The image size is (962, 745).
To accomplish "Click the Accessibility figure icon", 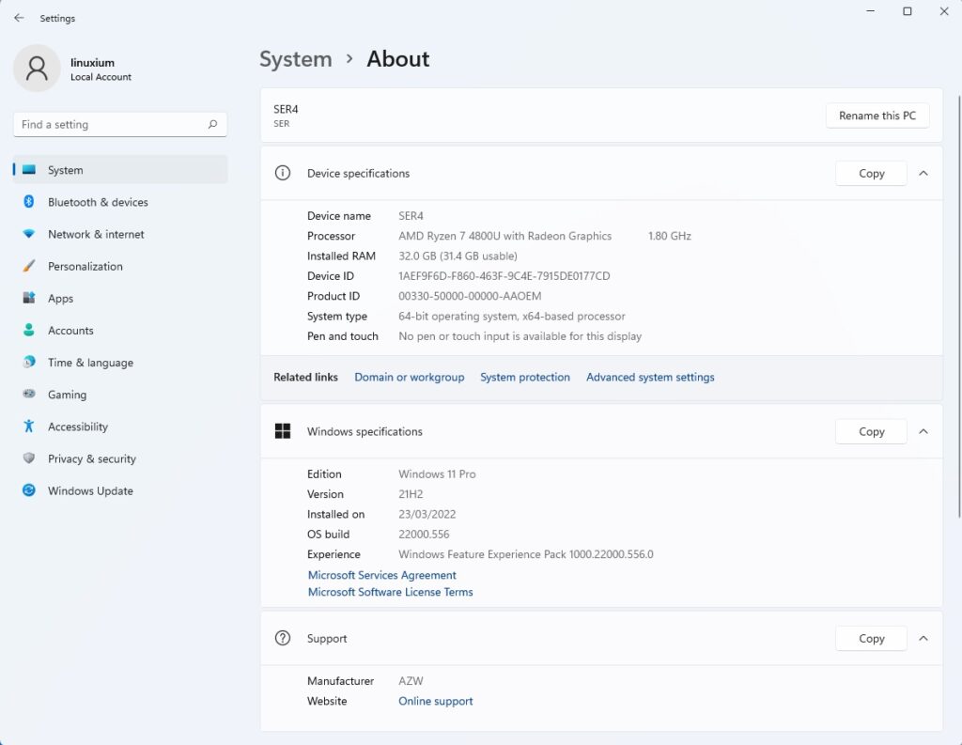I will click(29, 427).
